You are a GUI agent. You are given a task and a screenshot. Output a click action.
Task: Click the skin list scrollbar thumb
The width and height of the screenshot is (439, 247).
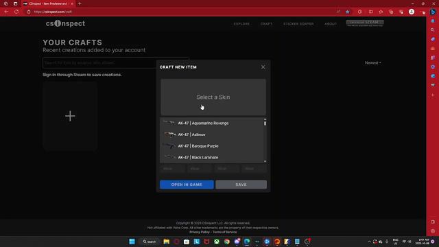click(x=265, y=123)
